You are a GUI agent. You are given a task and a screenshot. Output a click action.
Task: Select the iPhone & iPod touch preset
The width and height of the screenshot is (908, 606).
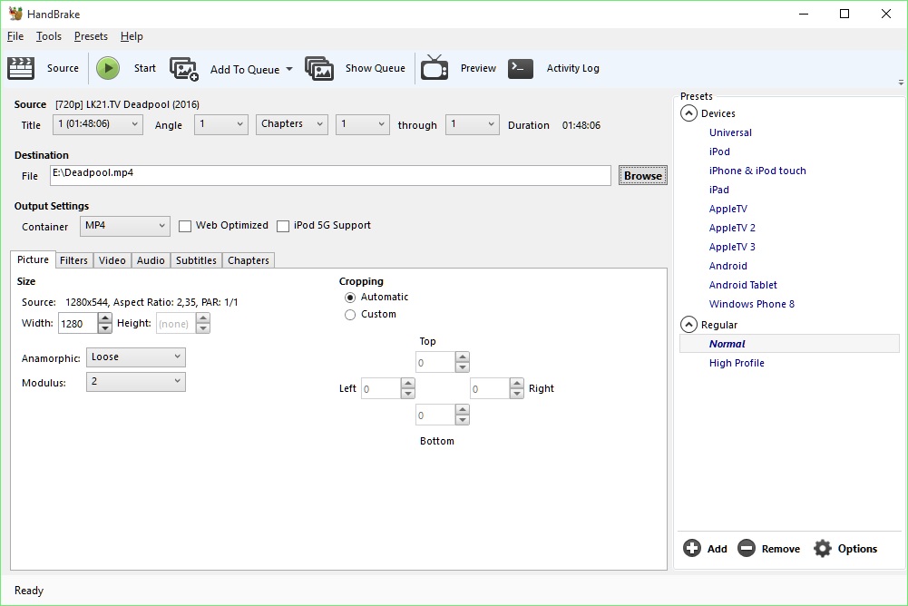[x=757, y=171]
